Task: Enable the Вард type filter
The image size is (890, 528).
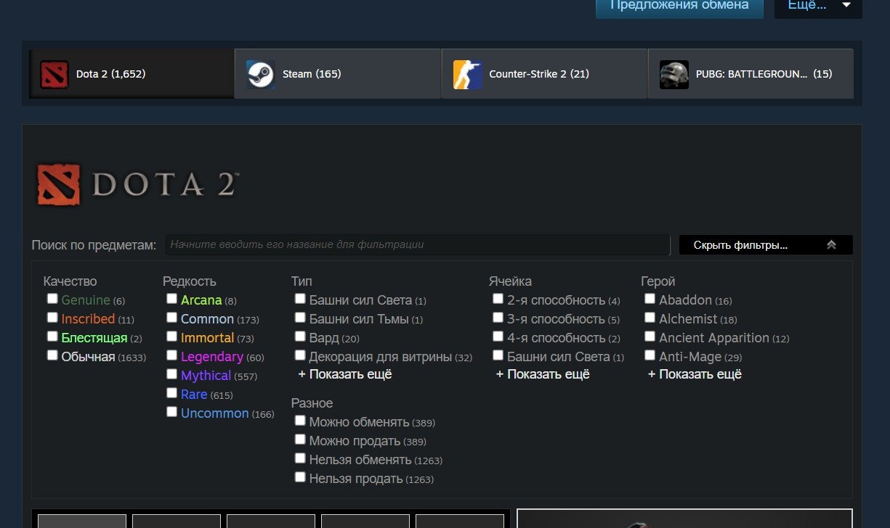Action: pyautogui.click(x=300, y=337)
